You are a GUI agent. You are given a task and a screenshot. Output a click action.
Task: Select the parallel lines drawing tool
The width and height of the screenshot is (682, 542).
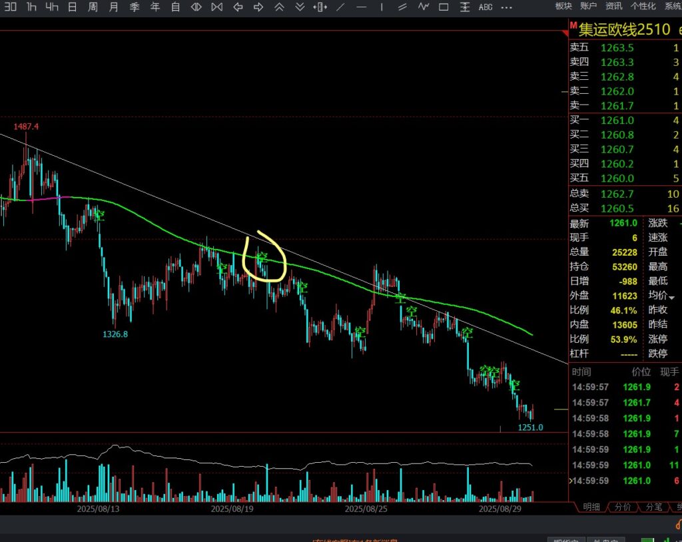pyautogui.click(x=402, y=7)
